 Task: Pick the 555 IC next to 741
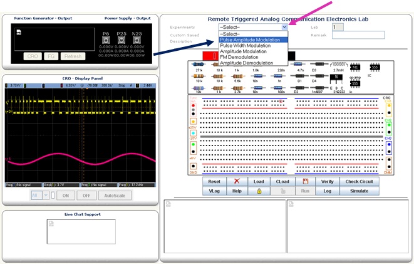(375, 67)
